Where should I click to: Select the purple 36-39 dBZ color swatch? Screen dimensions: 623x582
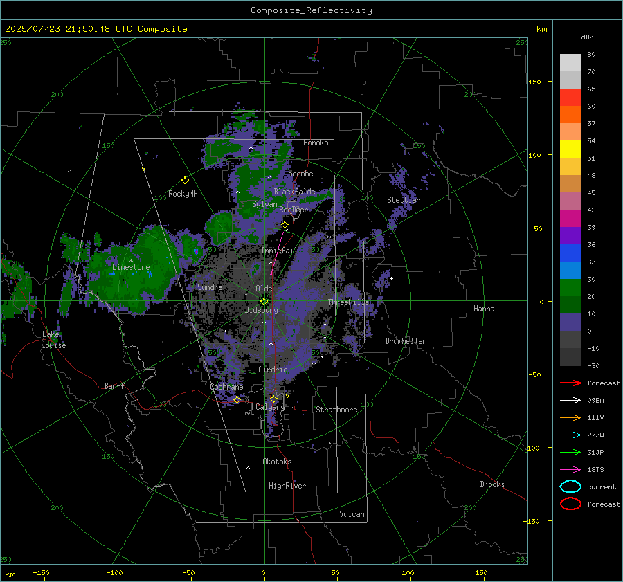[x=570, y=236]
